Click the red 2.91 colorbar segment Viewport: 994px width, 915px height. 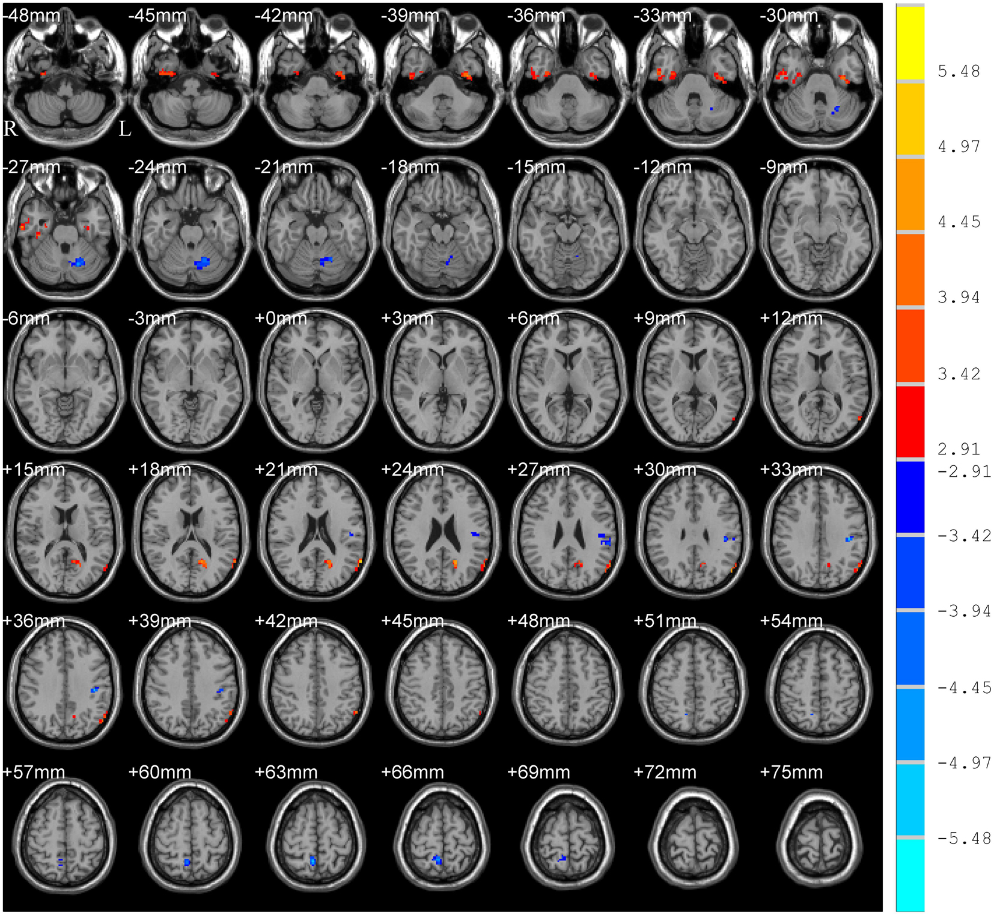[910, 421]
